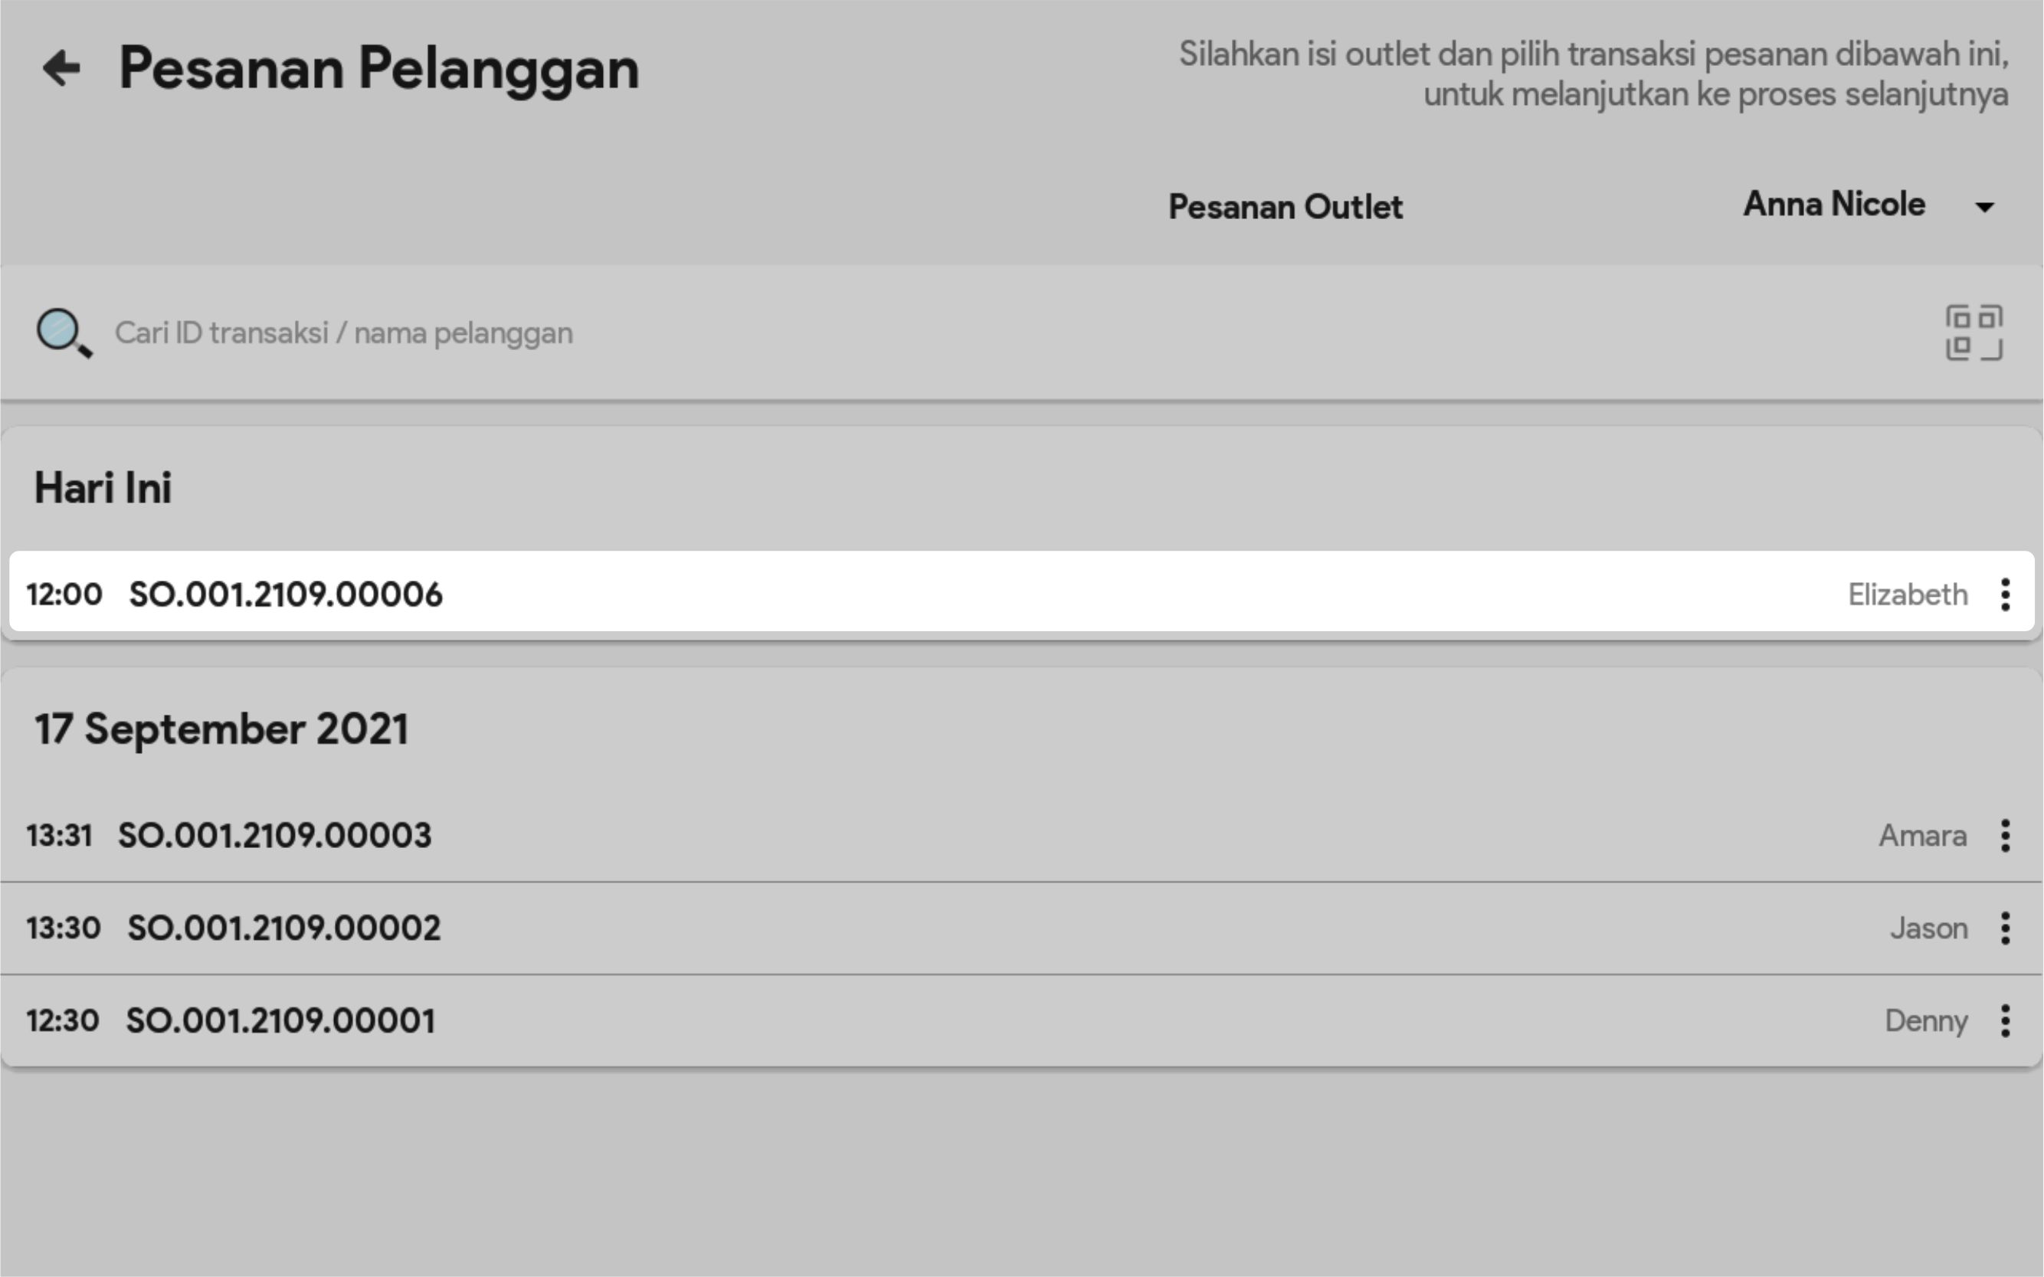Click customer name Jason
Image resolution: width=2044 pixels, height=1277 pixels.
[1928, 928]
